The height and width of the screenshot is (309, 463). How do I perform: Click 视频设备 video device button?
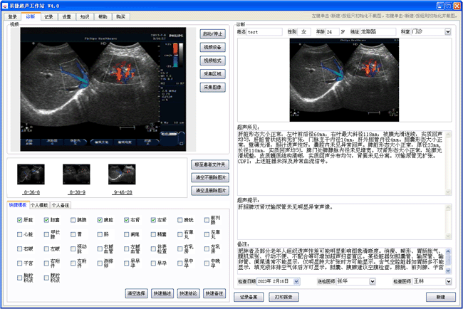click(214, 47)
